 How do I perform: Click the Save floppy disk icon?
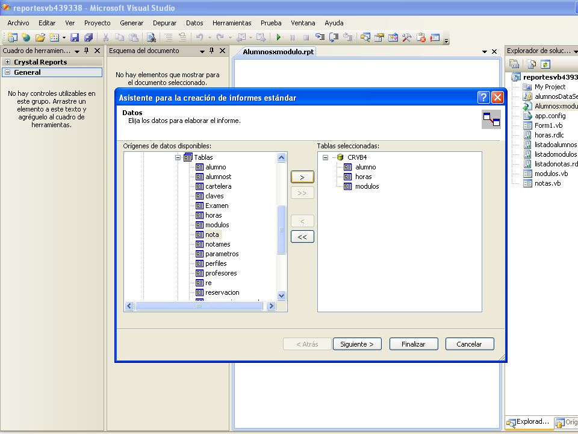coord(75,37)
